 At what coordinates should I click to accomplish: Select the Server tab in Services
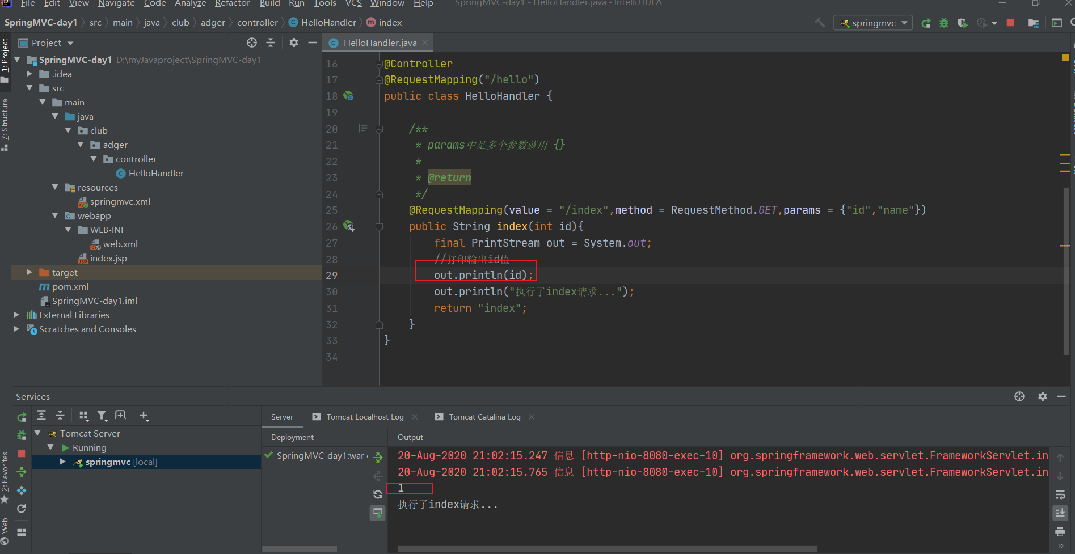282,417
